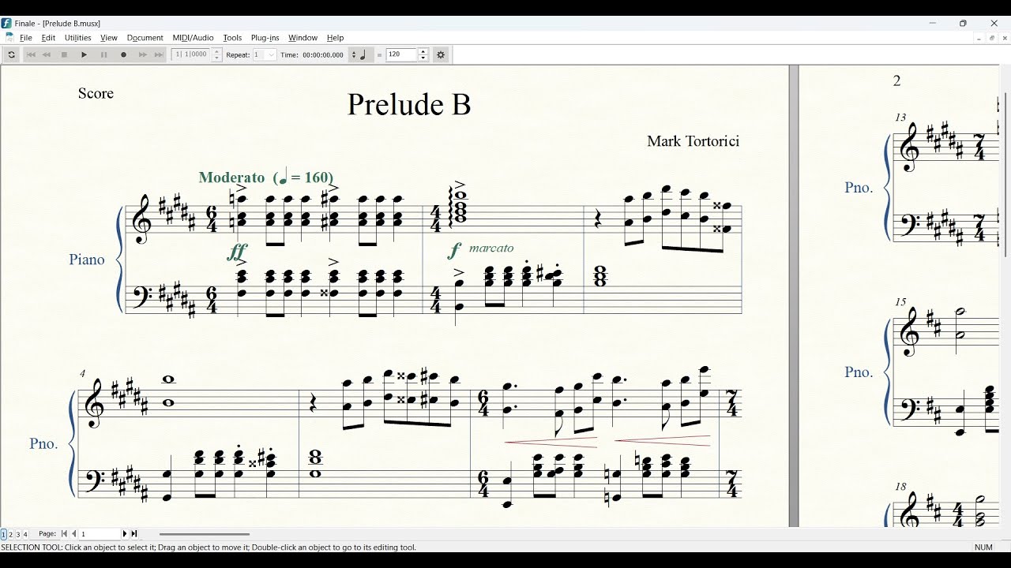
Task: Close the inner Prelude B document
Action: point(1005,37)
